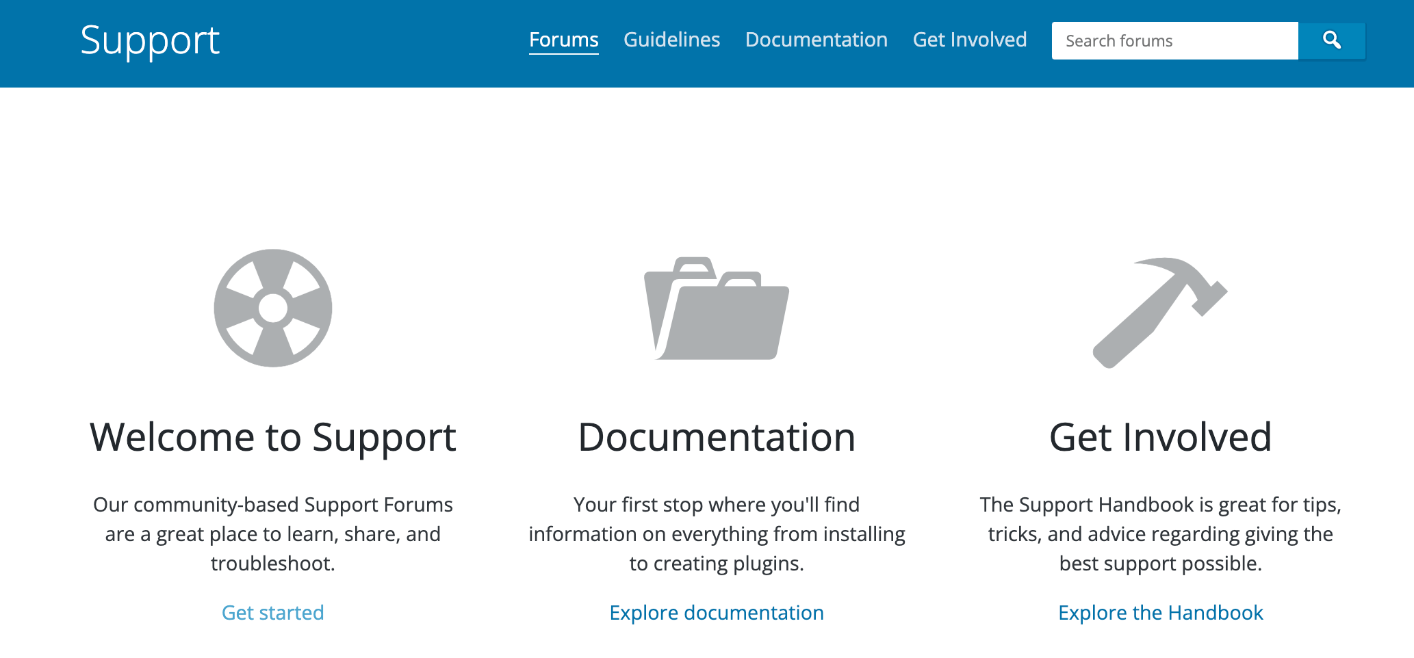Click the community-based Support Forums description
This screenshot has width=1414, height=658.
[x=272, y=534]
